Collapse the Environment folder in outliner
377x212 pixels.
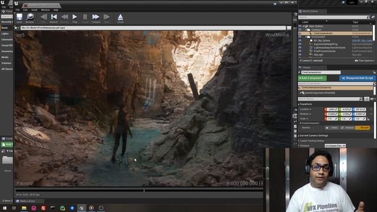click(x=306, y=37)
